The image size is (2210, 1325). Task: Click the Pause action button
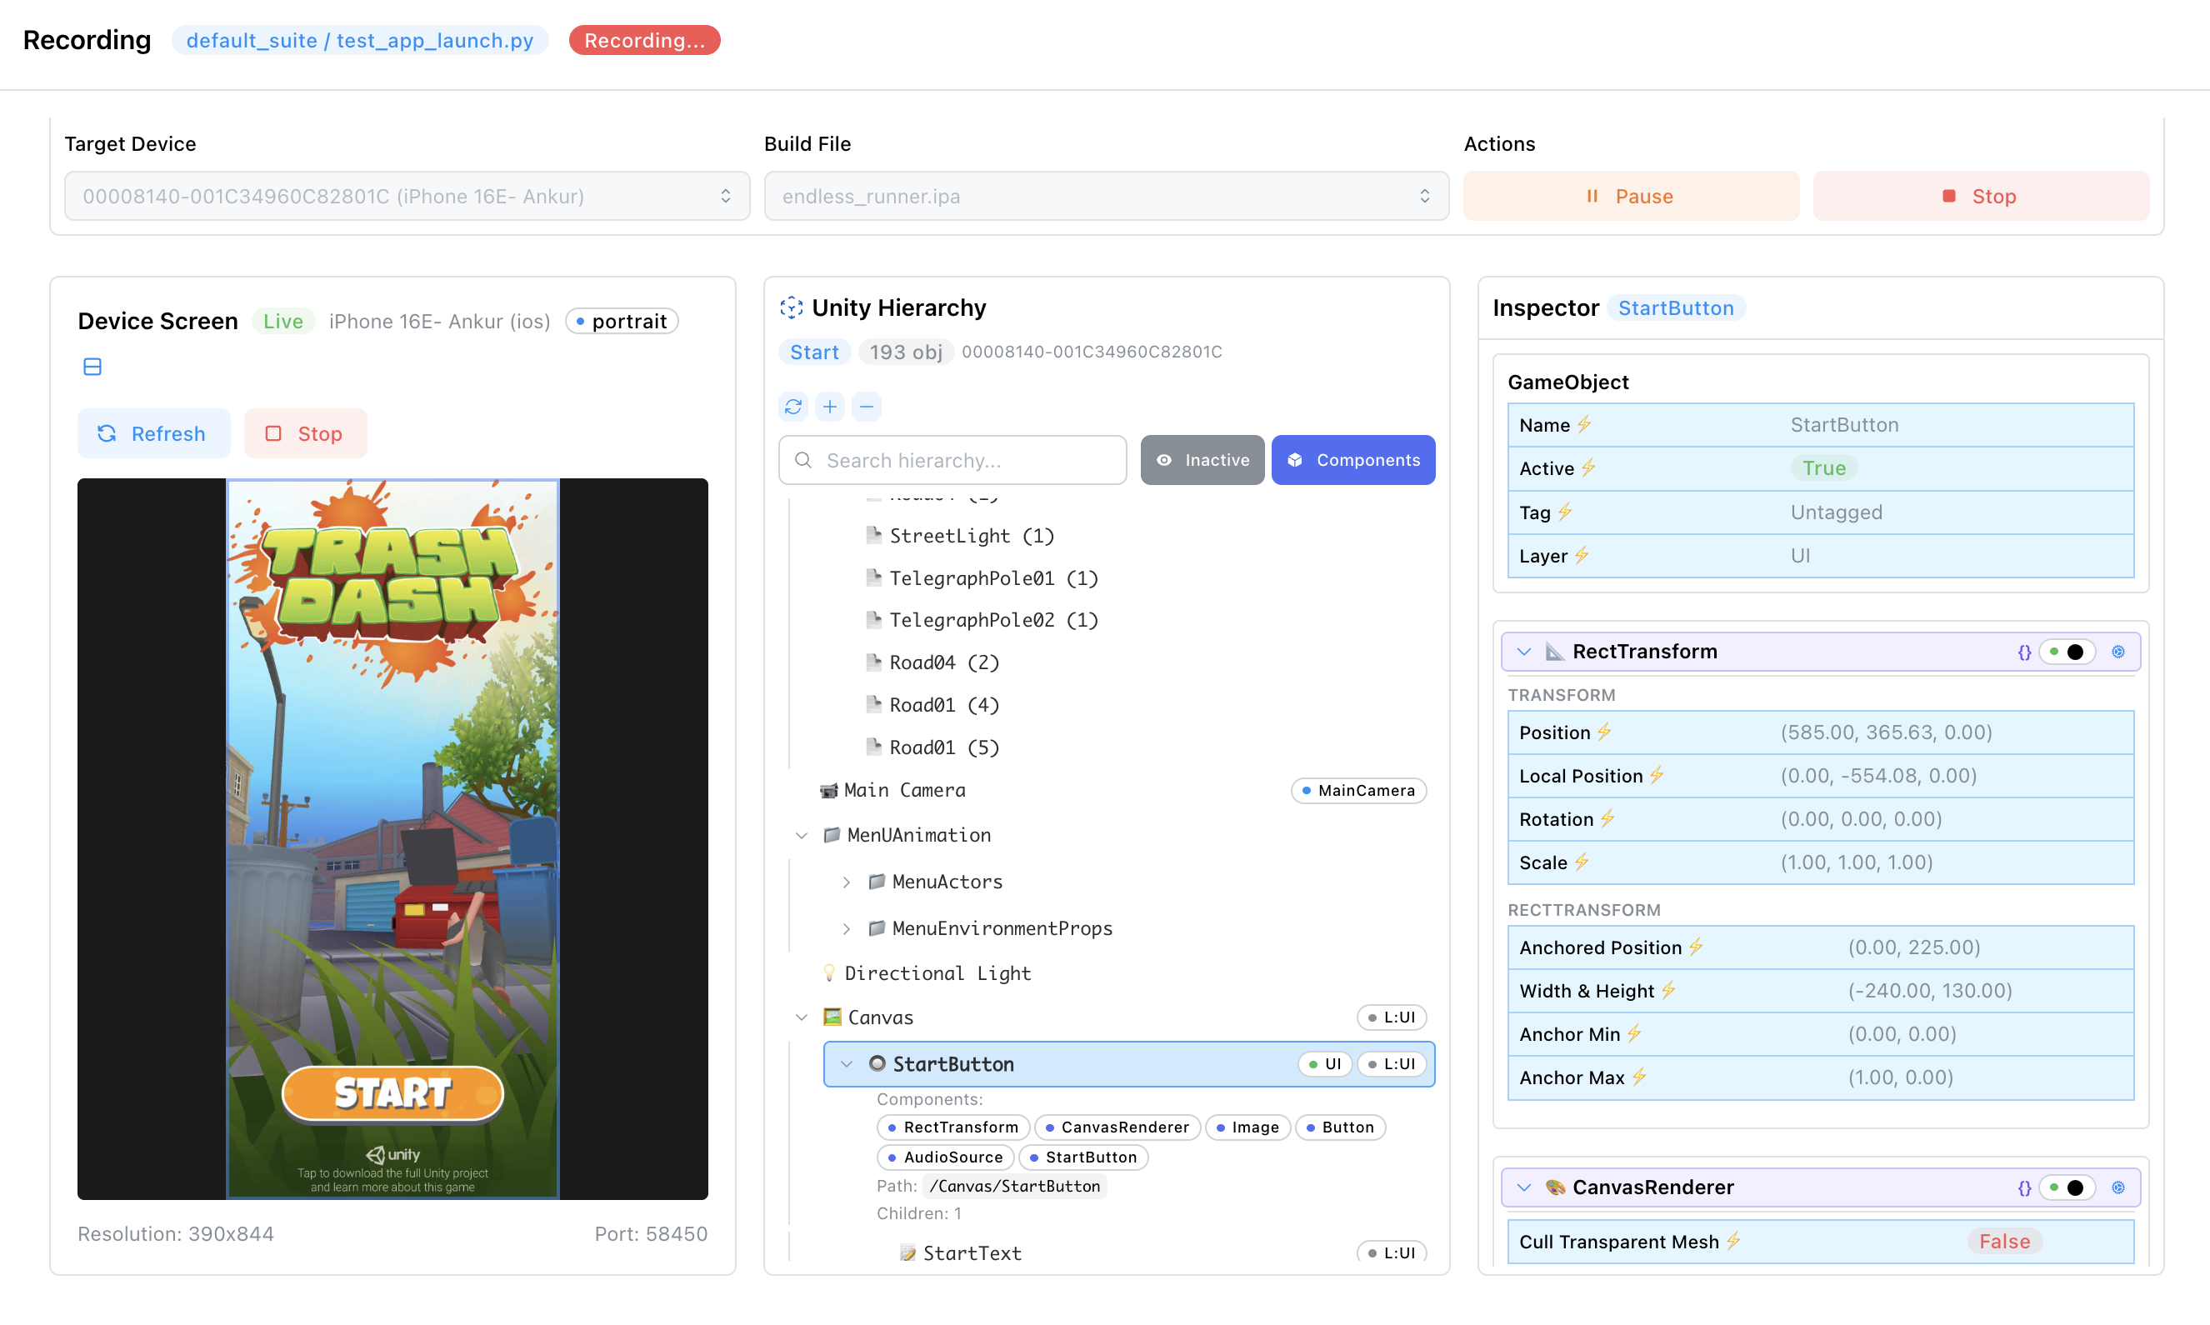(x=1630, y=196)
